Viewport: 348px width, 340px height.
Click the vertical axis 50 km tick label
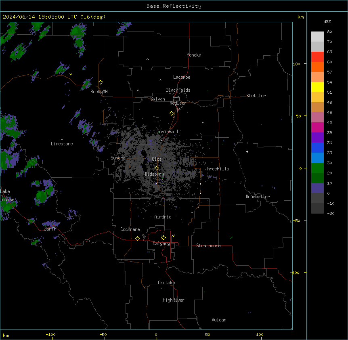tap(298, 116)
